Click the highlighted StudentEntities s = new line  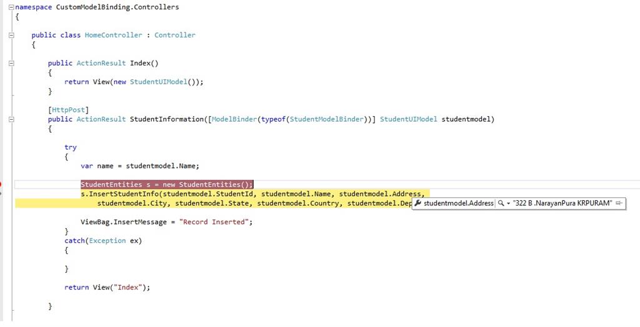coord(167,184)
